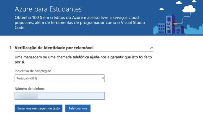Focus the Número de telefone input field
Viewport: 203px width, 114px height.
point(70,96)
